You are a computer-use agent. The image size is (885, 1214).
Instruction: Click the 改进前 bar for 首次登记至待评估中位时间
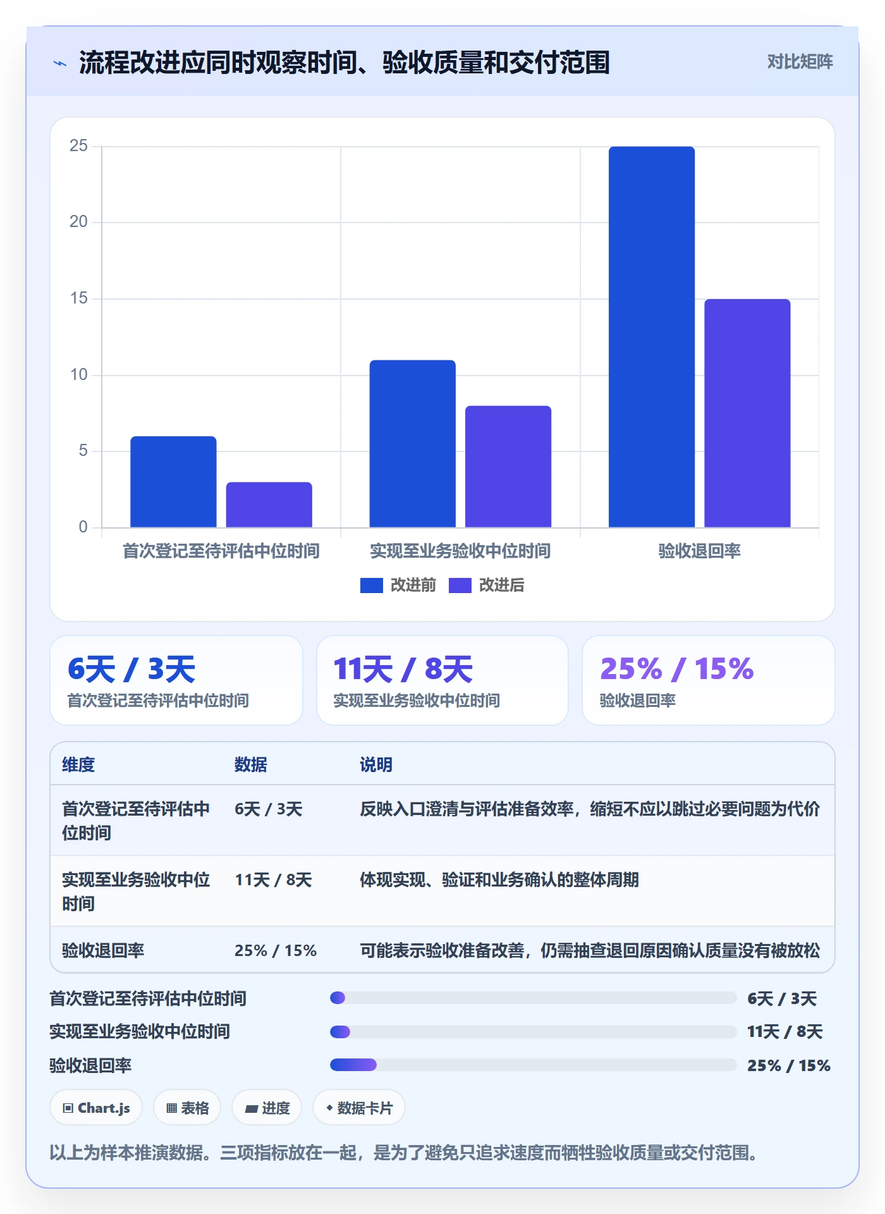pos(173,482)
